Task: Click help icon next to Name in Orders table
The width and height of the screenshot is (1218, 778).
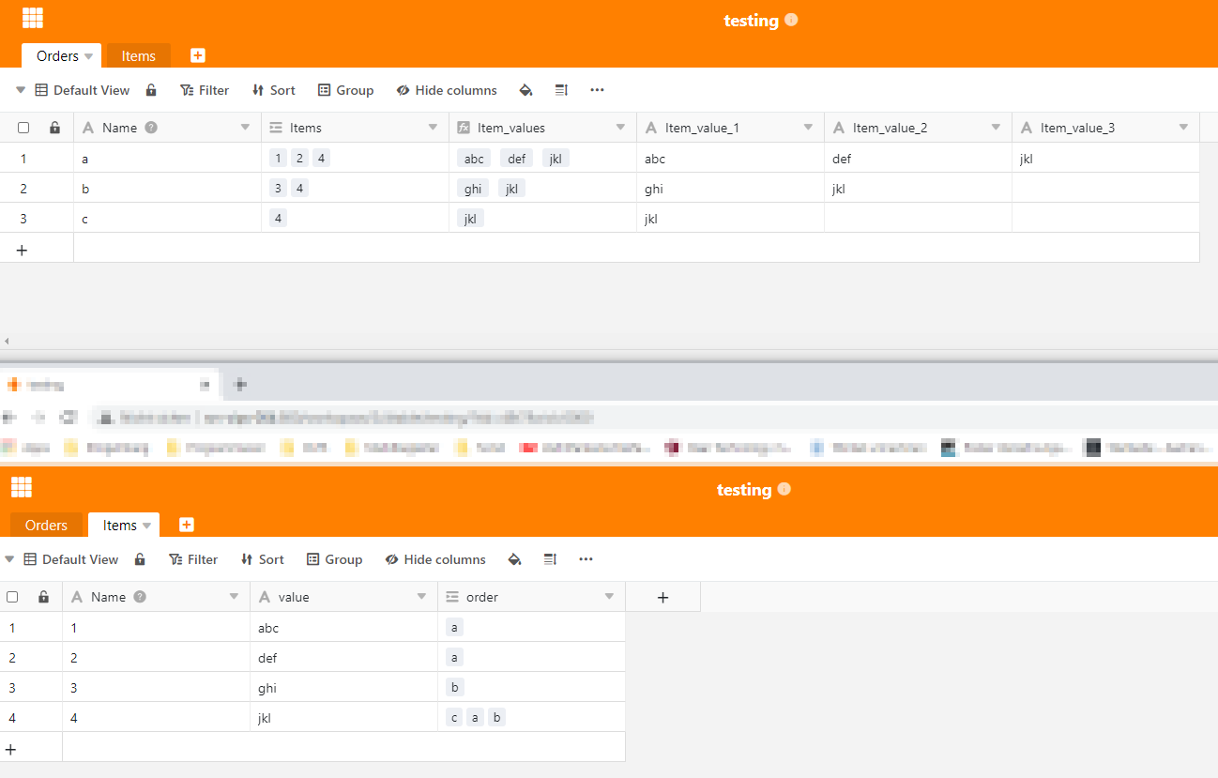Action: (x=151, y=128)
